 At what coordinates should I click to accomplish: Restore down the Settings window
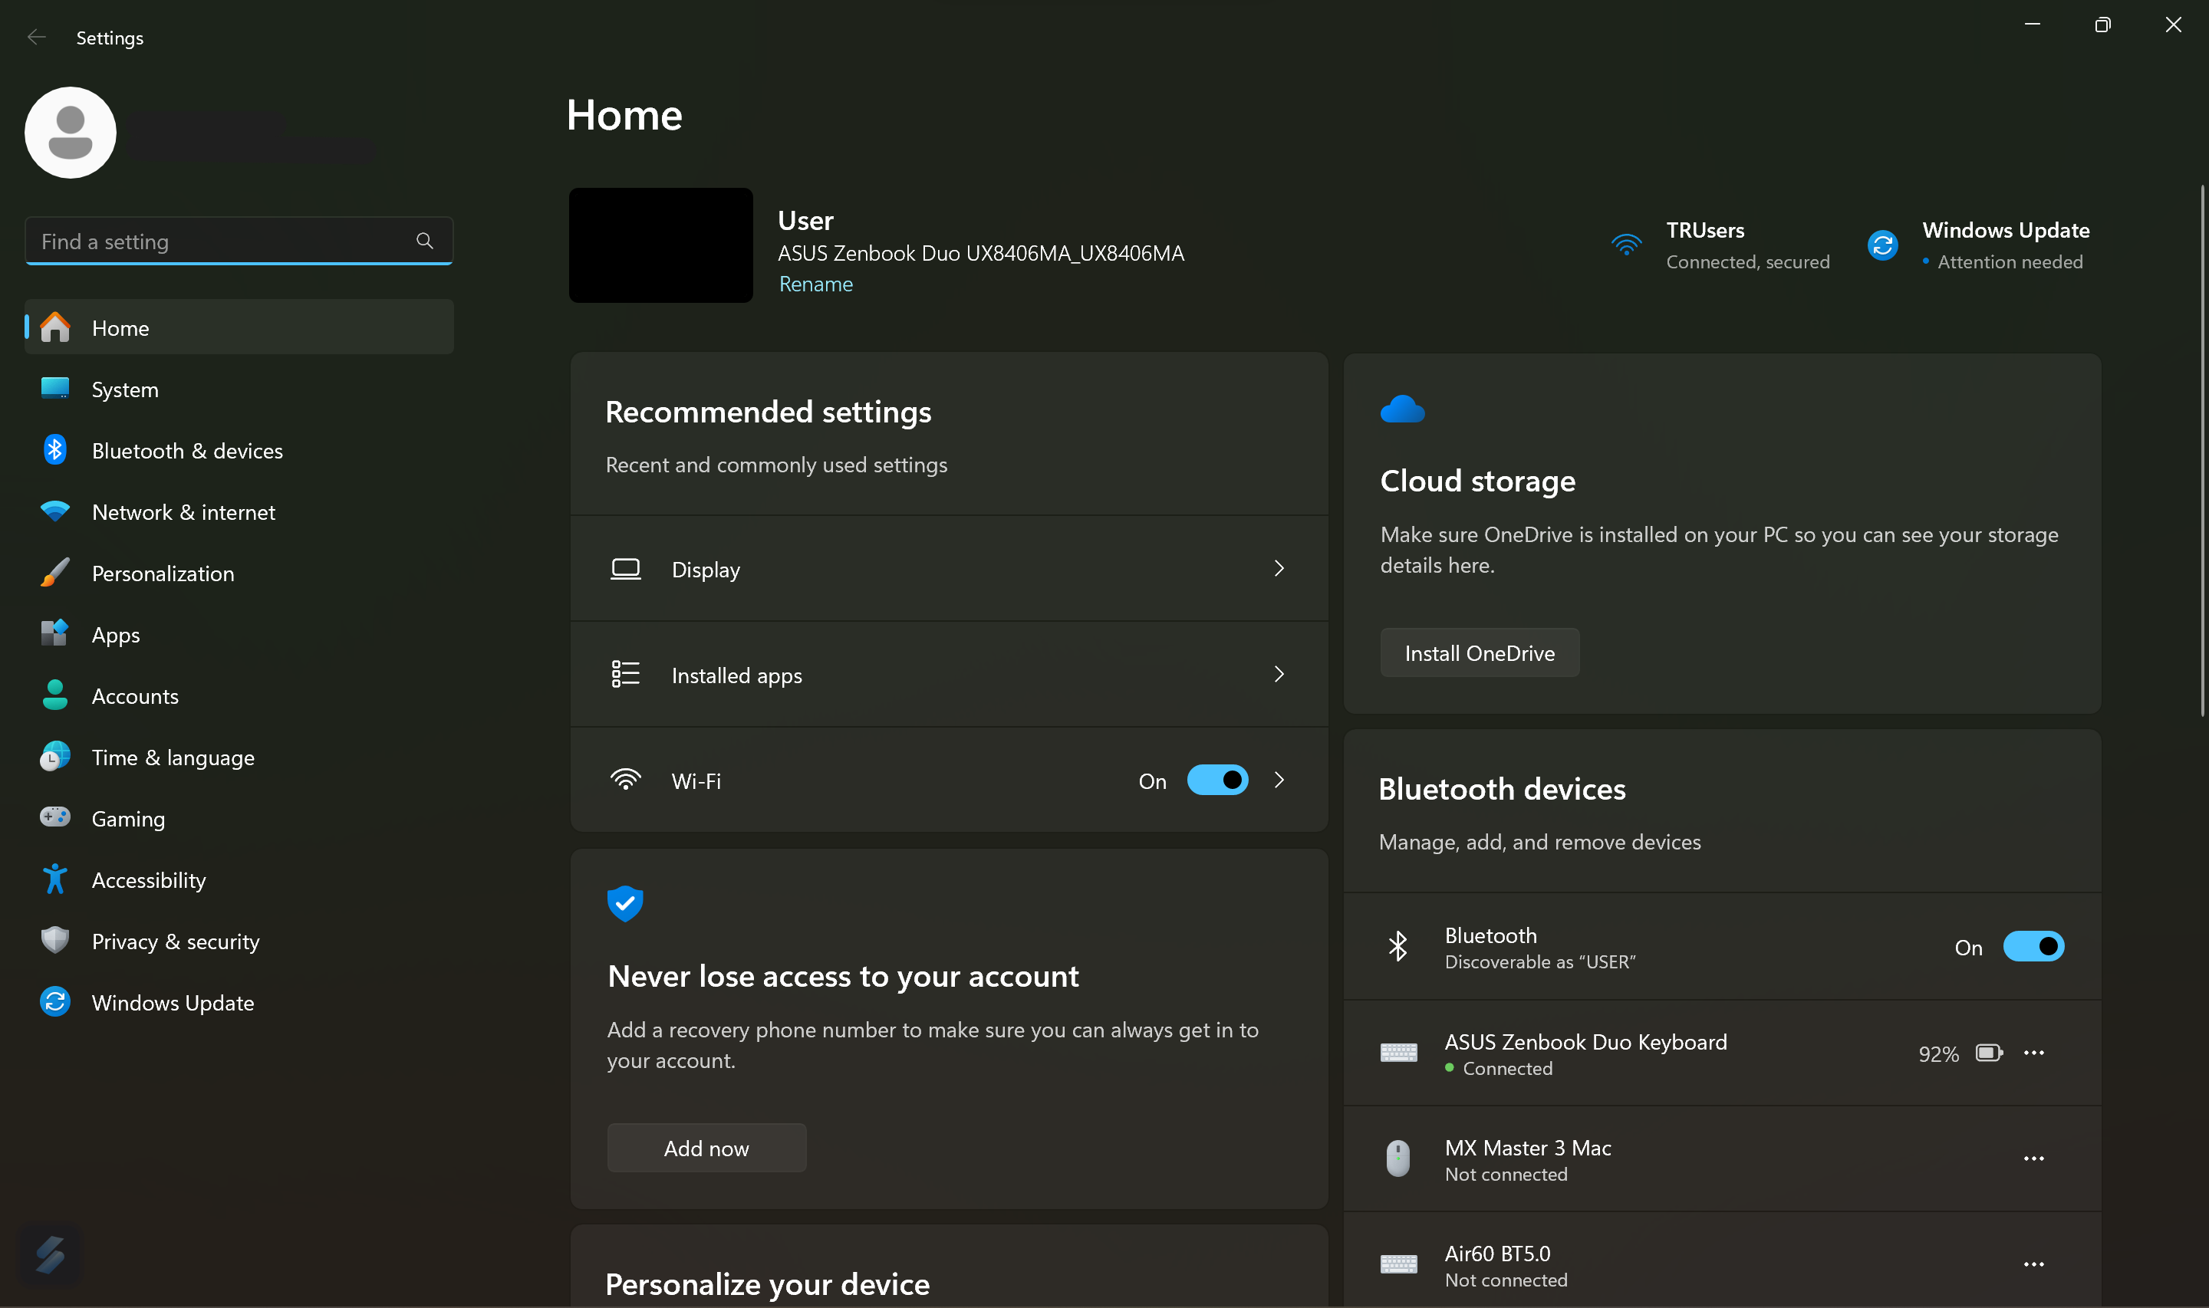2102,25
